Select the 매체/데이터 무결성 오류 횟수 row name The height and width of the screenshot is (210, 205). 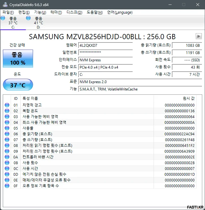click(46, 180)
